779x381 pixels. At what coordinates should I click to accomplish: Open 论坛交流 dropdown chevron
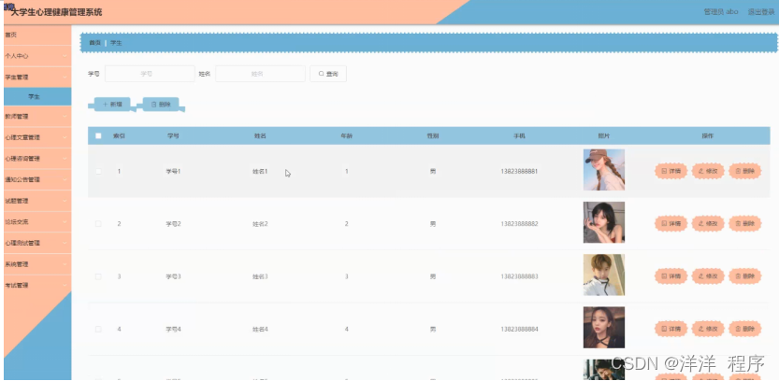[65, 221]
